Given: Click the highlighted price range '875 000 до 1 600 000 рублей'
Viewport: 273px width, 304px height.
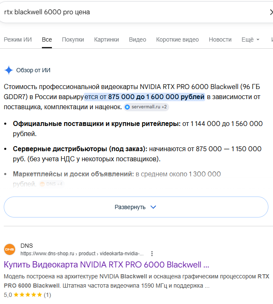Looking at the screenshot, I should pos(156,97).
